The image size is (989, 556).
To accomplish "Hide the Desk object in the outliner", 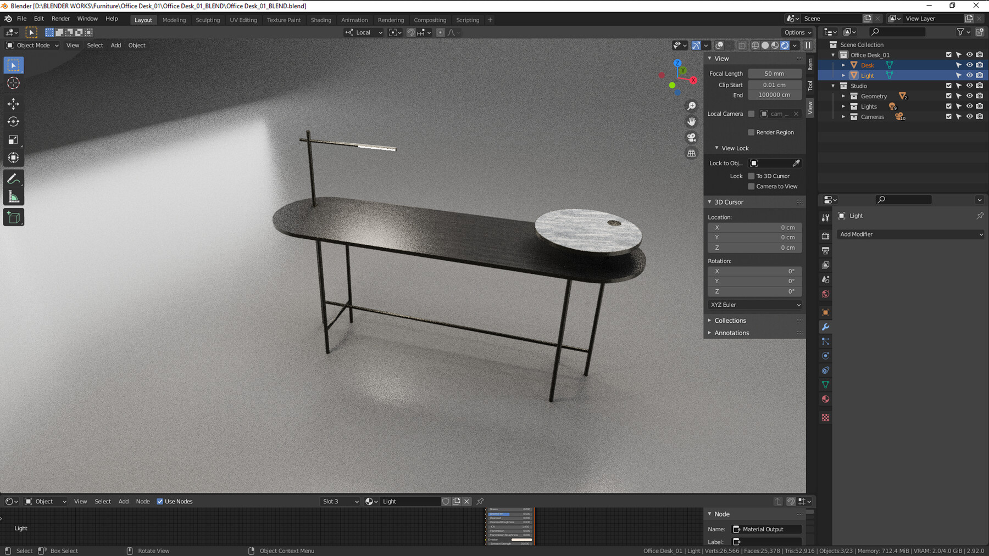I will 969,65.
